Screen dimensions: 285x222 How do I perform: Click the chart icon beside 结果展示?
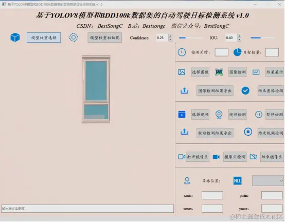click(256, 72)
